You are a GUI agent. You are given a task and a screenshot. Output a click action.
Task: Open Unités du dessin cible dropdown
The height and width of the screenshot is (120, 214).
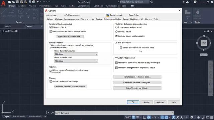pos(76,61)
